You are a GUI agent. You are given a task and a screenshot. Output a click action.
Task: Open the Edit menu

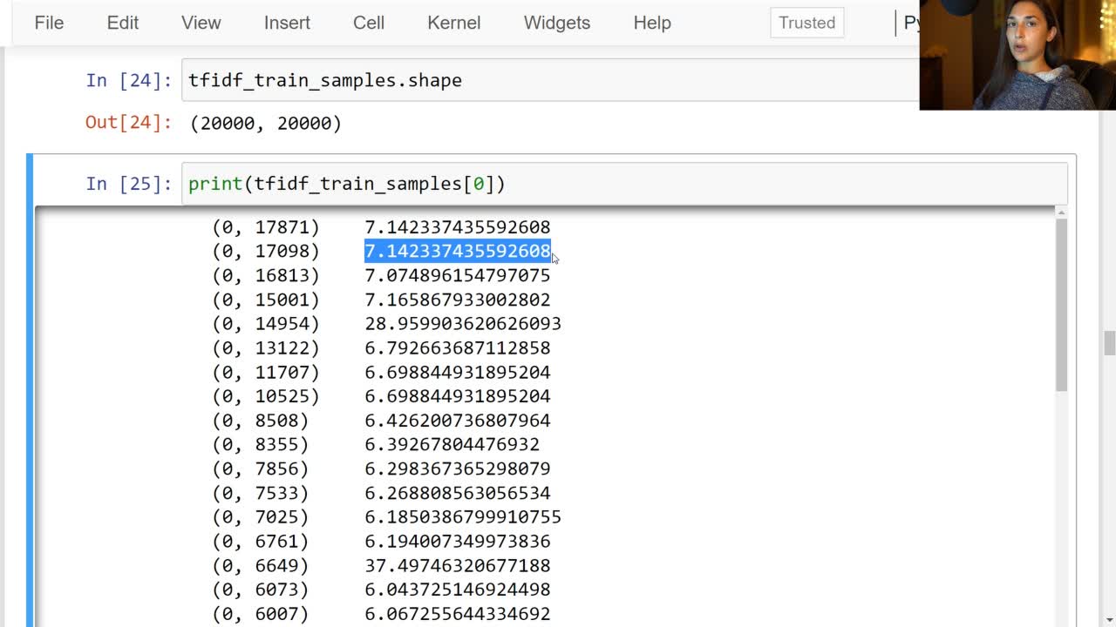[121, 23]
